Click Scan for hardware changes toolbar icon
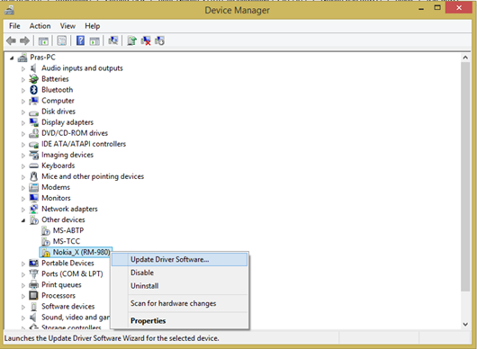 113,40
